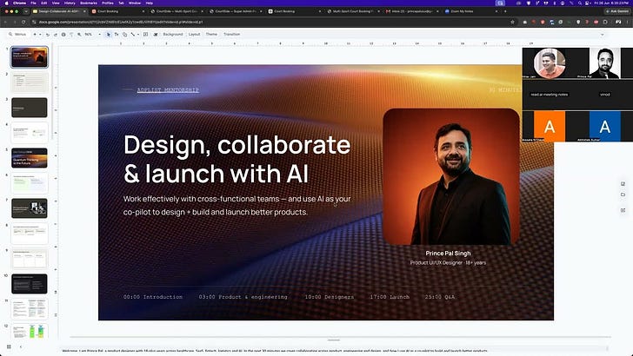Image resolution: width=633 pixels, height=356 pixels.
Task: Click the Layout button in toolbar
Action: point(194,35)
